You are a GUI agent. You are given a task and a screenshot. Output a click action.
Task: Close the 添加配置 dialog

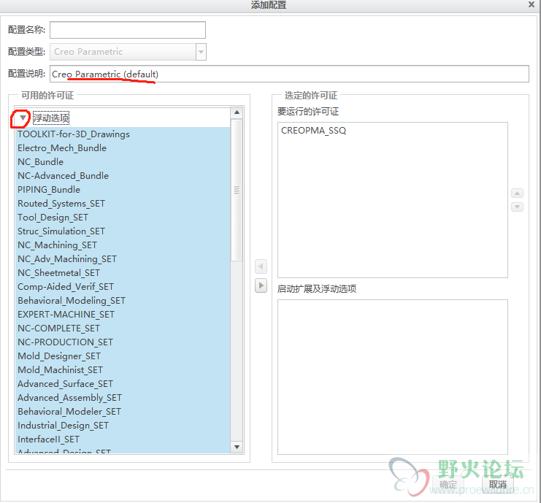(x=532, y=4)
